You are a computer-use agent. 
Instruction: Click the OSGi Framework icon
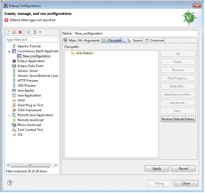(14, 110)
